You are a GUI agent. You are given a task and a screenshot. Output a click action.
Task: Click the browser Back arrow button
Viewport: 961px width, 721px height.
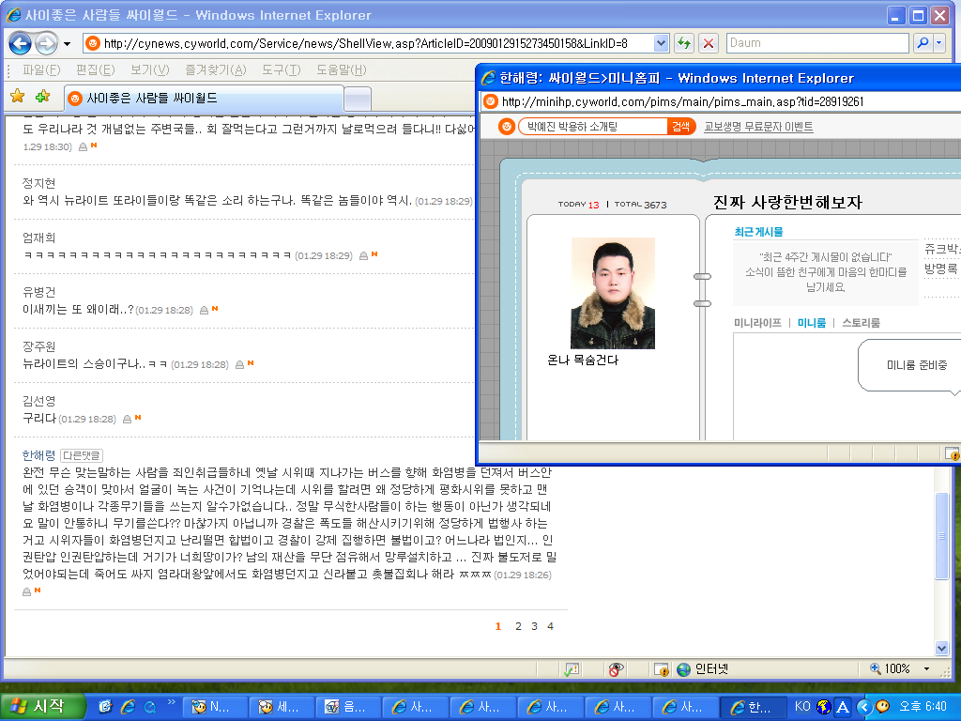pyautogui.click(x=20, y=43)
